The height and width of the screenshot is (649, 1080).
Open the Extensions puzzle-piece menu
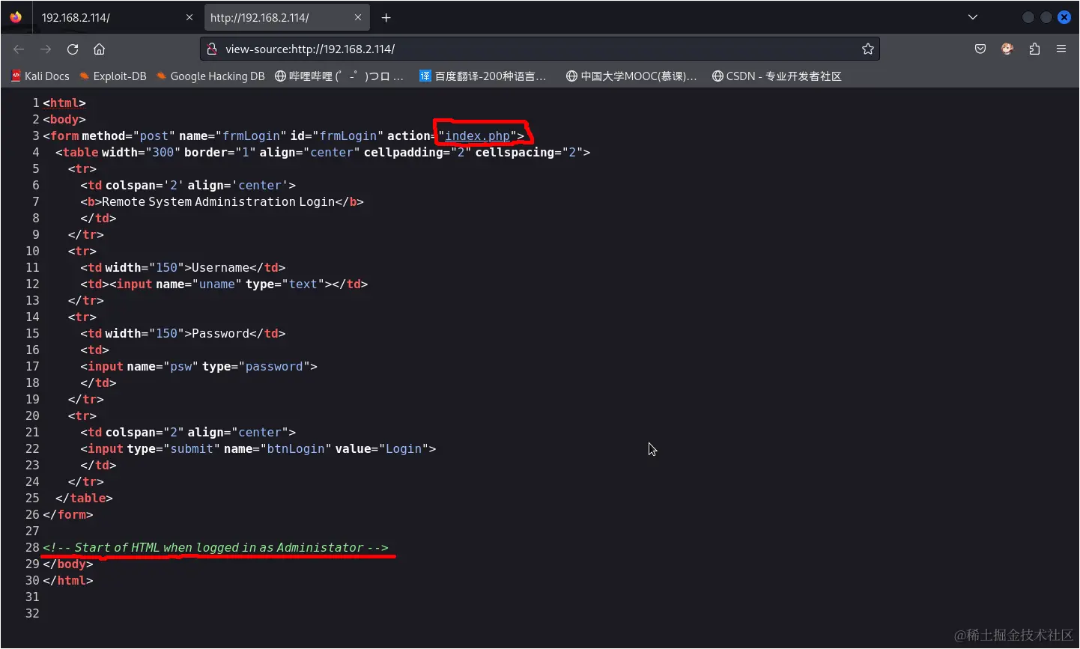click(1034, 49)
